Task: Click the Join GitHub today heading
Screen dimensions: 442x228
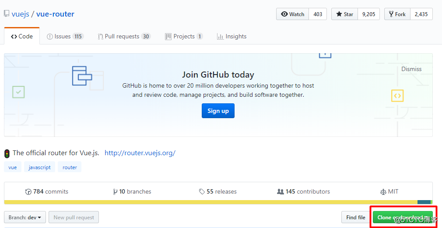Action: point(218,75)
